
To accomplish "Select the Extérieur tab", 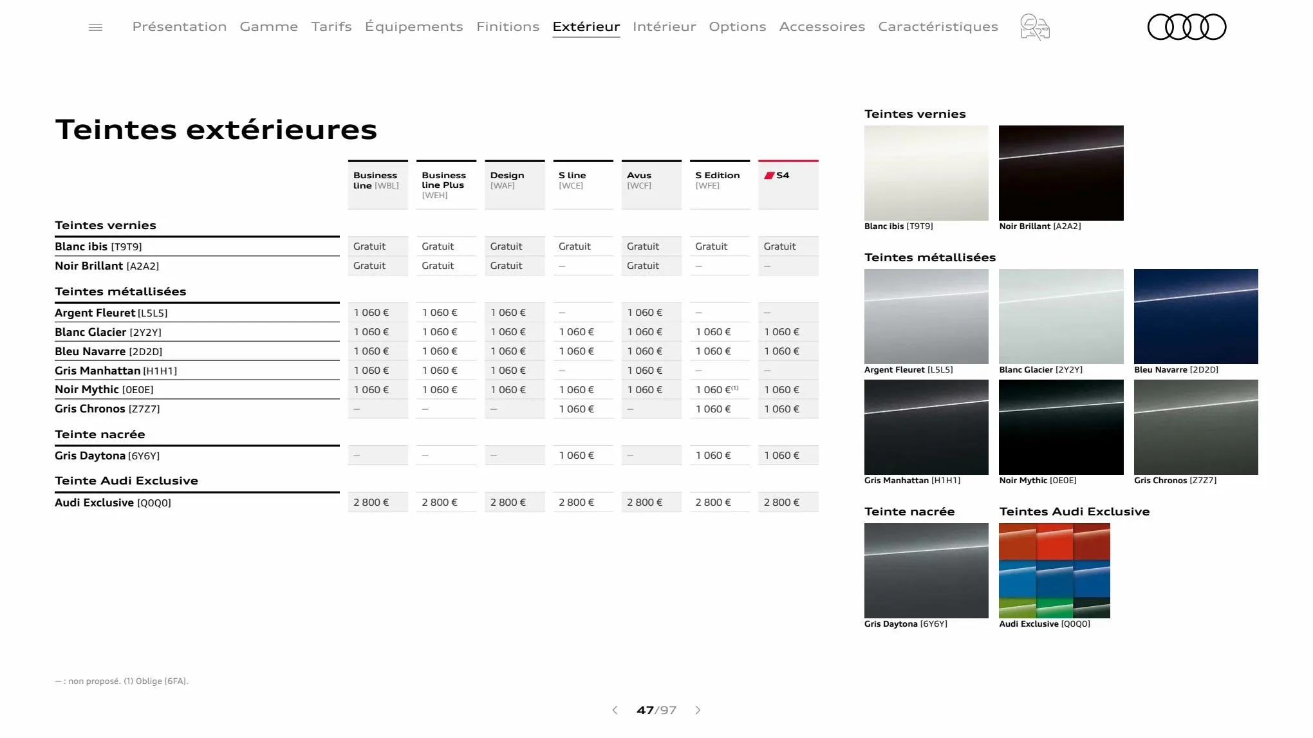I will [x=586, y=26].
